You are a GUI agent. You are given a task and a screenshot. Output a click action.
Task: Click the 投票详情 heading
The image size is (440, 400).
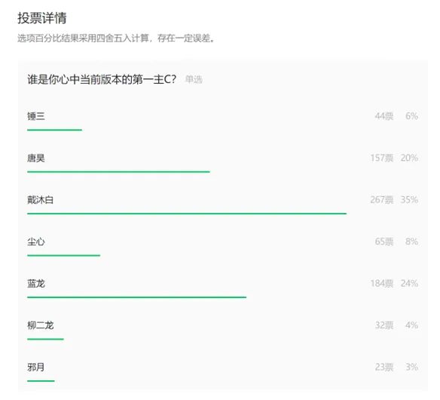pos(42,18)
